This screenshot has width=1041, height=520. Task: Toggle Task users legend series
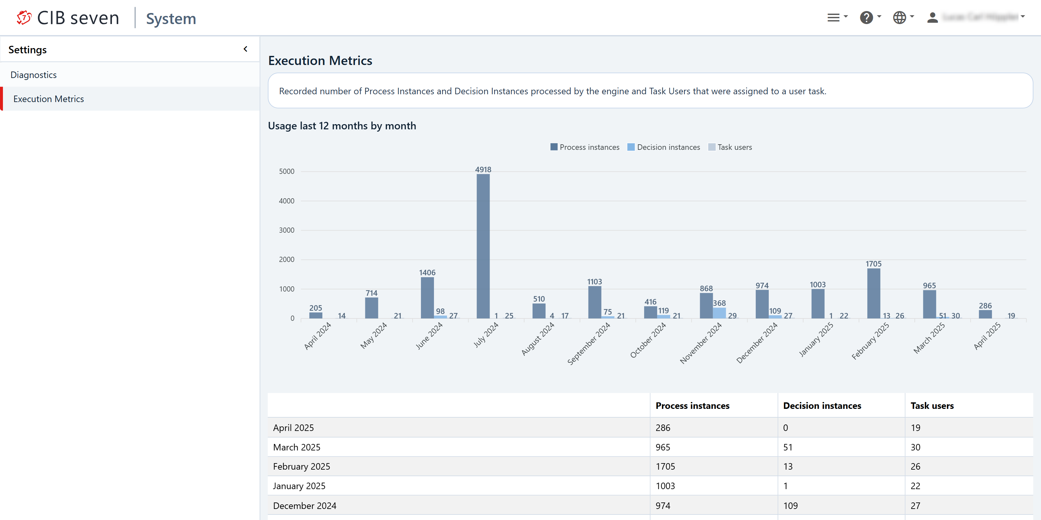(x=734, y=147)
